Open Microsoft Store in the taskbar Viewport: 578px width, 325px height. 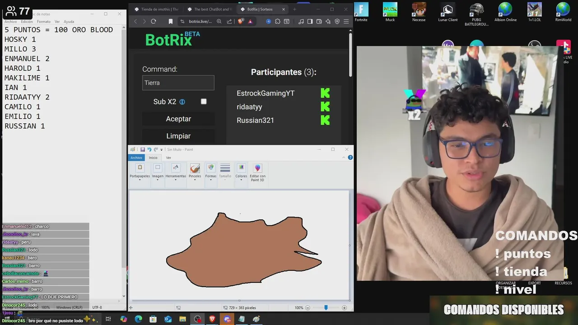[153, 319]
